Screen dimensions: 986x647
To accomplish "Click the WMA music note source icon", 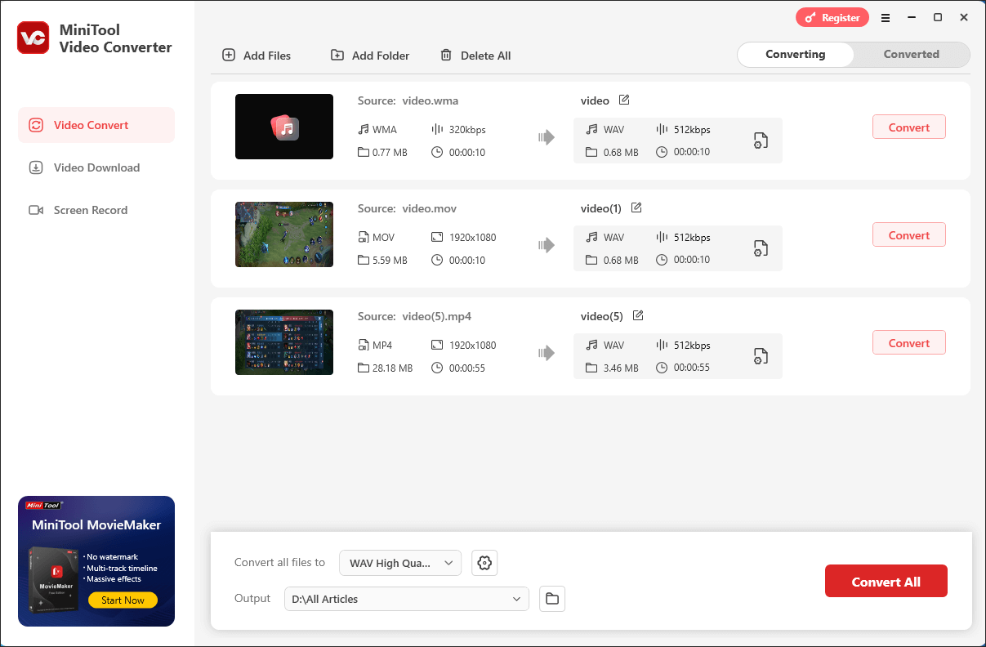I will coord(364,129).
